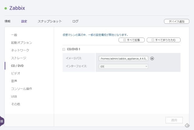Select コンソール操作 in the sidebar
Viewport: 194px width, 130px height.
pos(22,89)
